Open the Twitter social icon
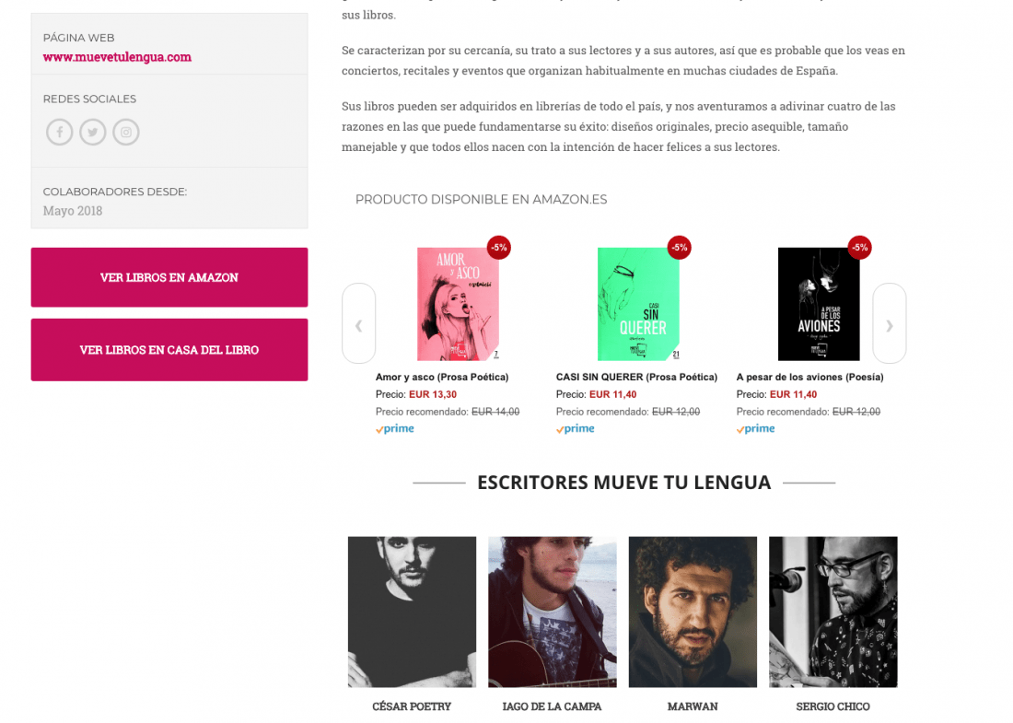The width and height of the screenshot is (1013, 723). (x=93, y=133)
